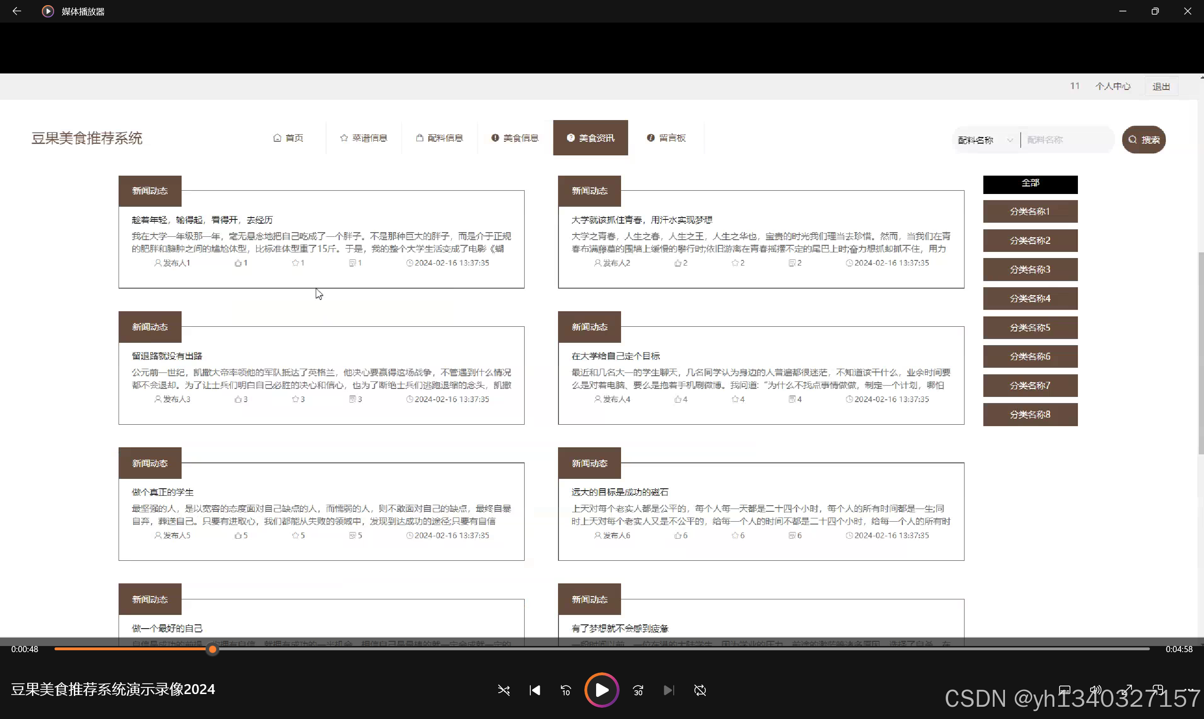Select the 美食资讯 nav tab
The image size is (1204, 719).
(590, 138)
